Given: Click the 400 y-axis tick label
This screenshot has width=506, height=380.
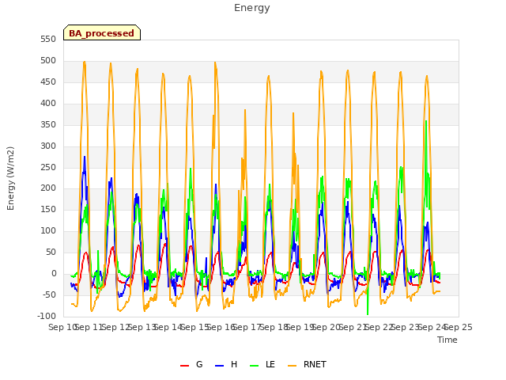Looking at the screenshot, I should [x=48, y=104].
